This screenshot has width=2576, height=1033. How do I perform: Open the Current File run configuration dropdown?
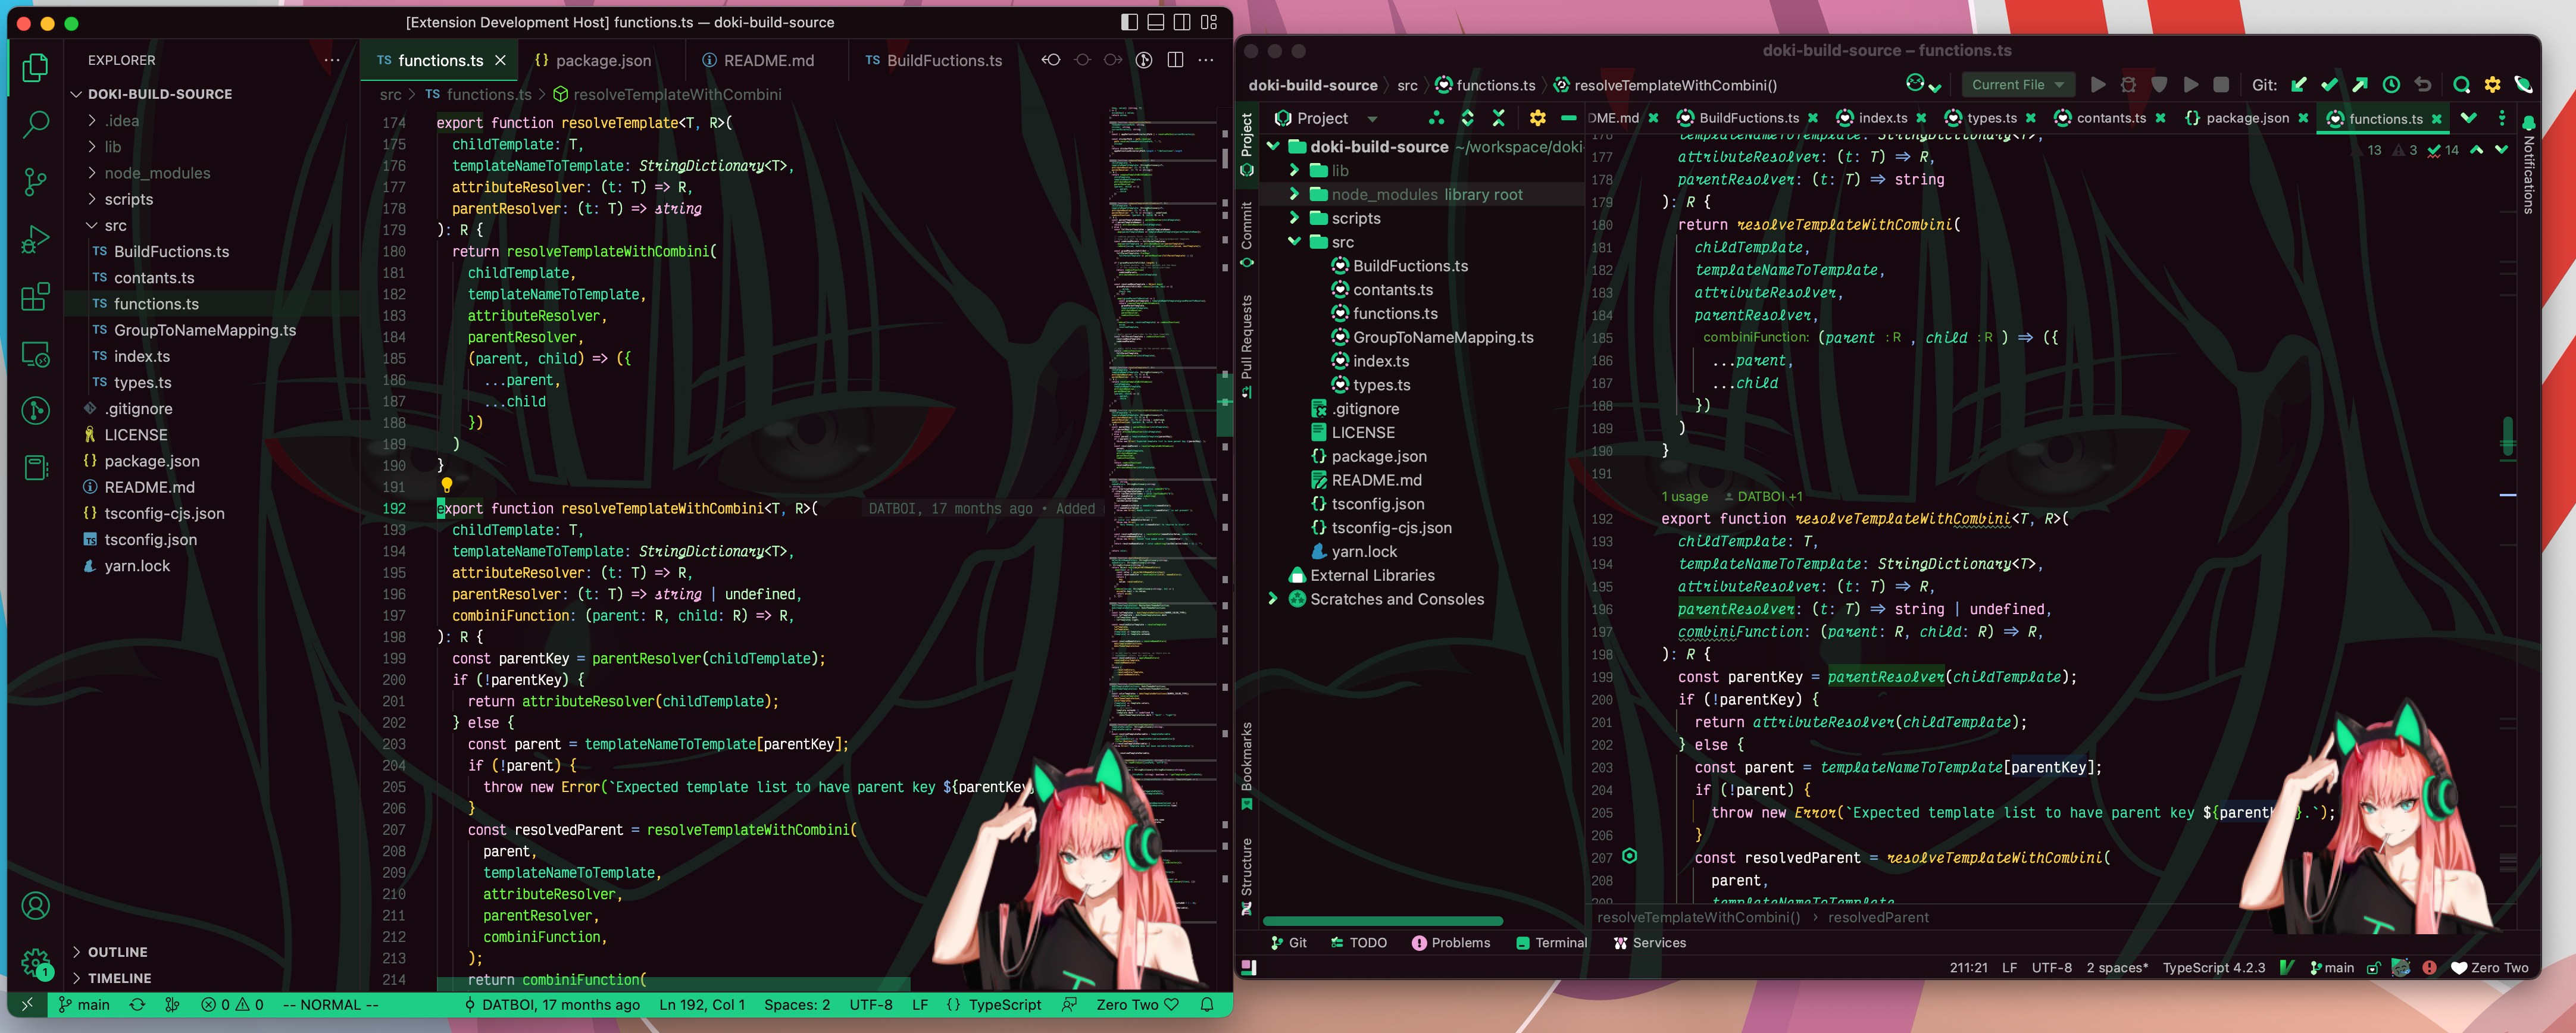pyautogui.click(x=2017, y=85)
